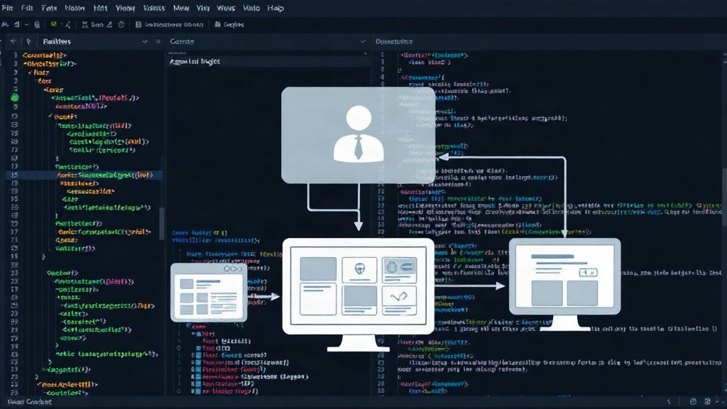Toggle the last checkbox in canvas tree list
The height and width of the screenshot is (409, 727).
coord(198,391)
